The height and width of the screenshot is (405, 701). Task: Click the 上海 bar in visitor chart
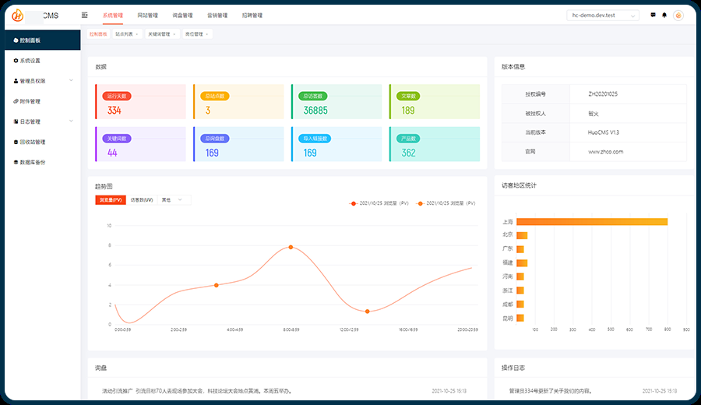pyautogui.click(x=591, y=222)
